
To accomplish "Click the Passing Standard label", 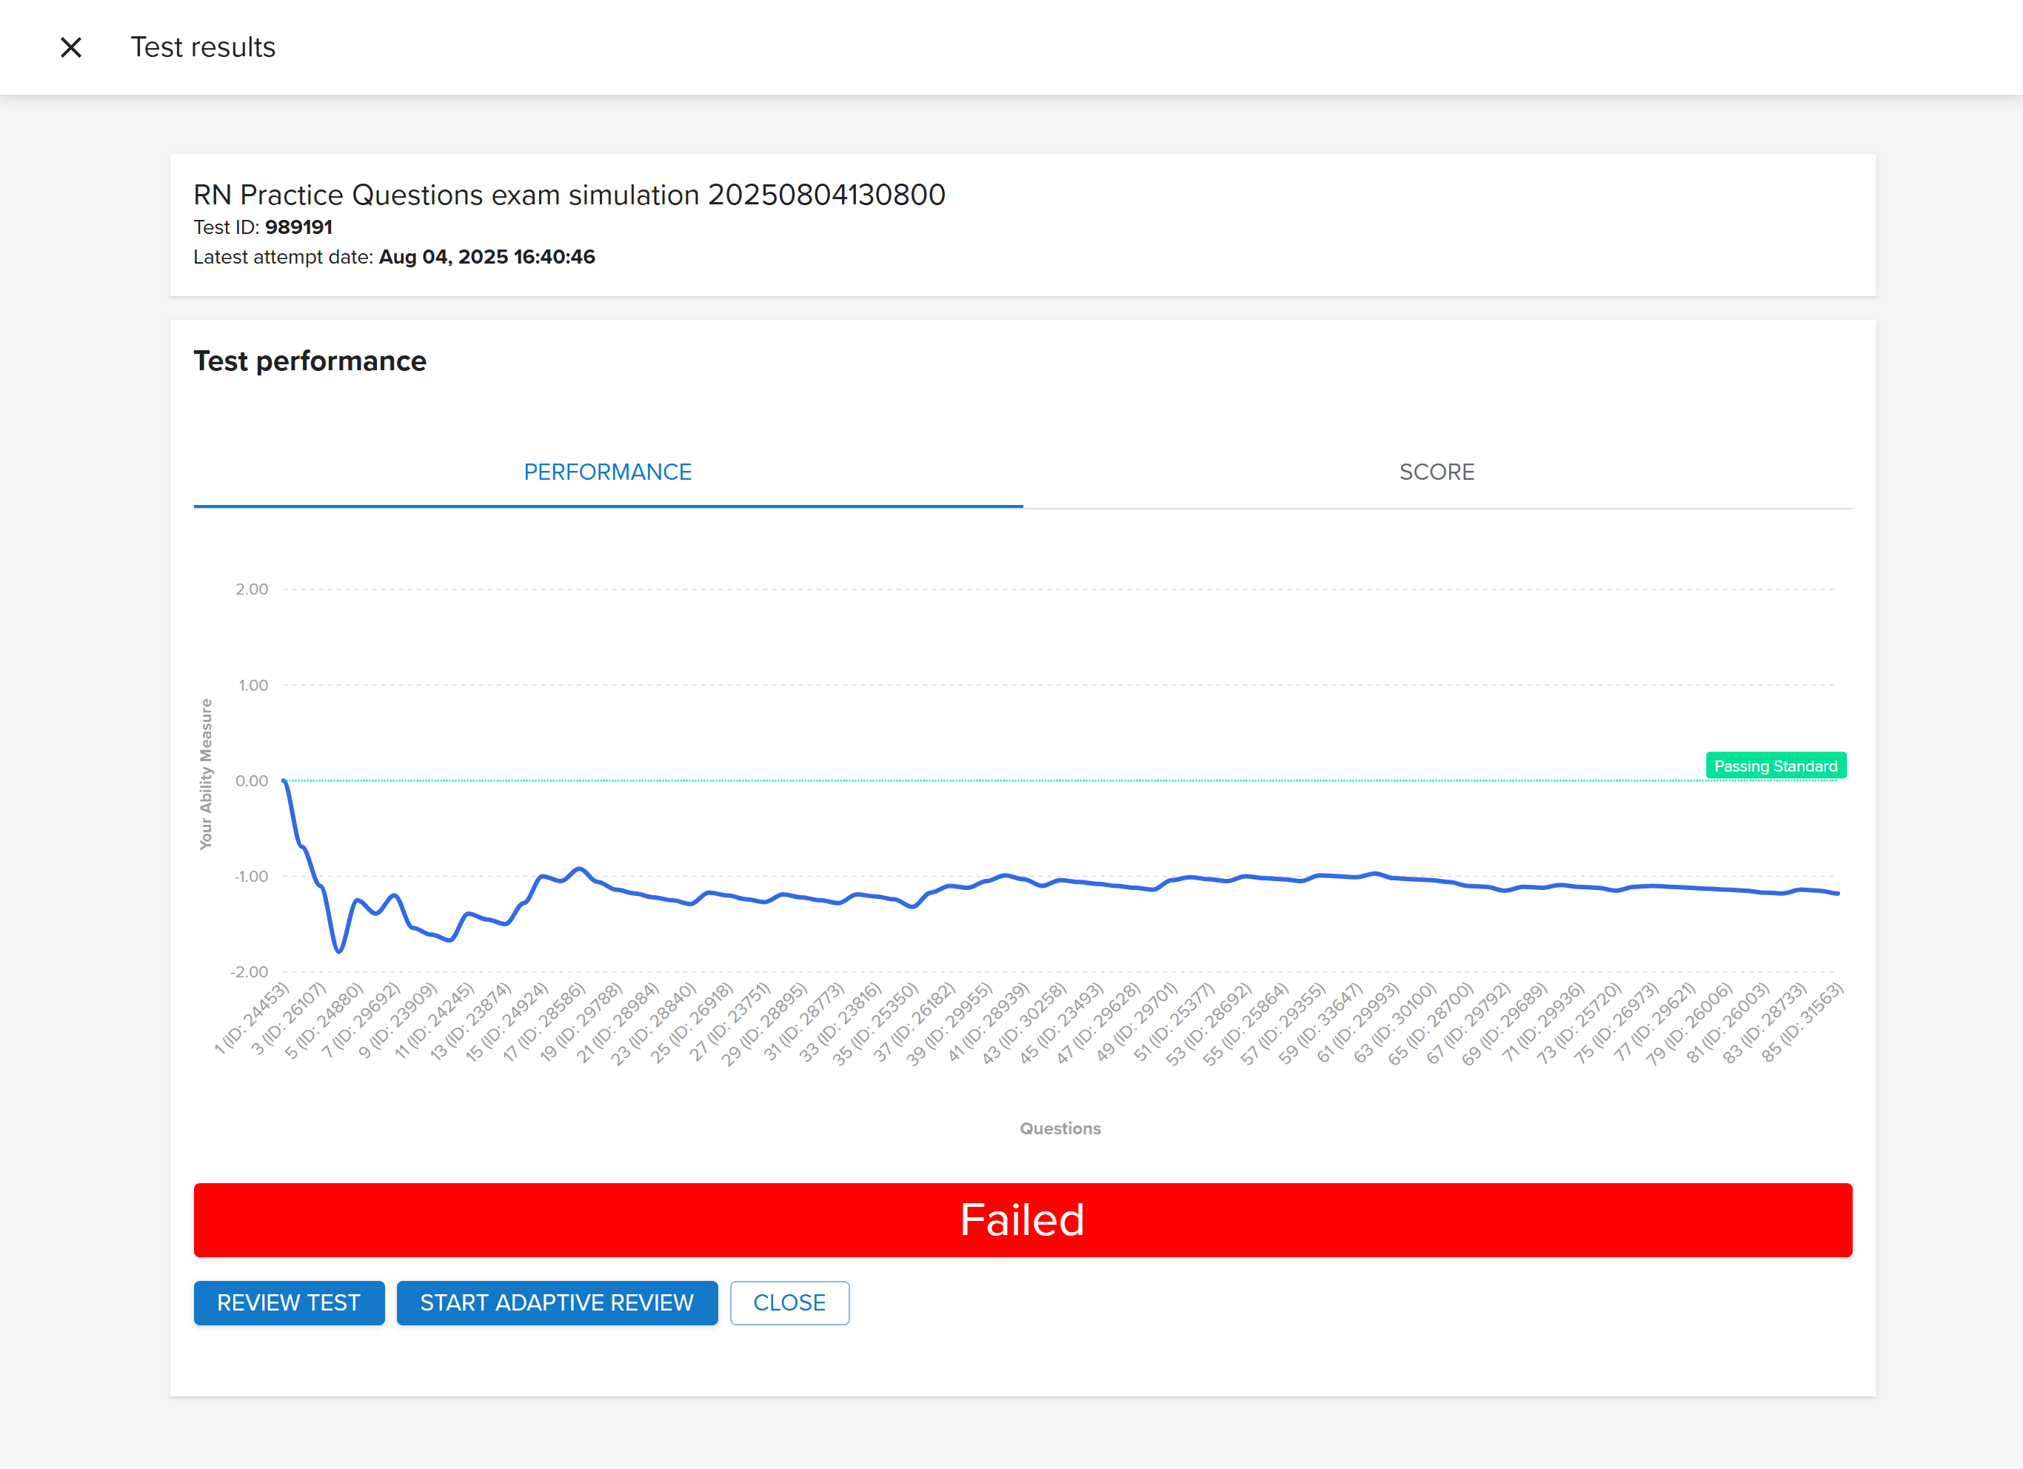I will [1775, 766].
